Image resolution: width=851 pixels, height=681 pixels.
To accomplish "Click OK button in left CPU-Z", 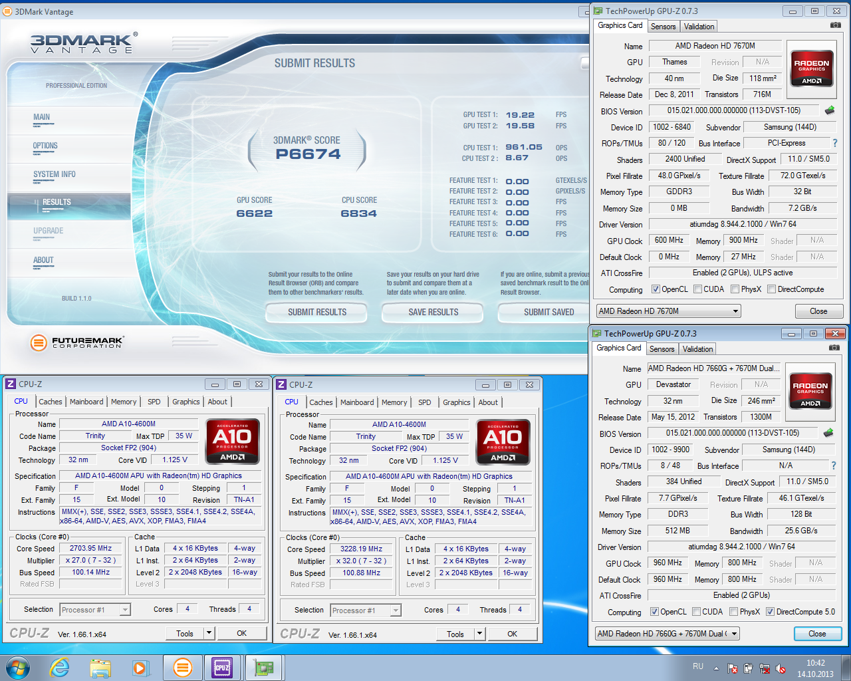I will tap(242, 634).
